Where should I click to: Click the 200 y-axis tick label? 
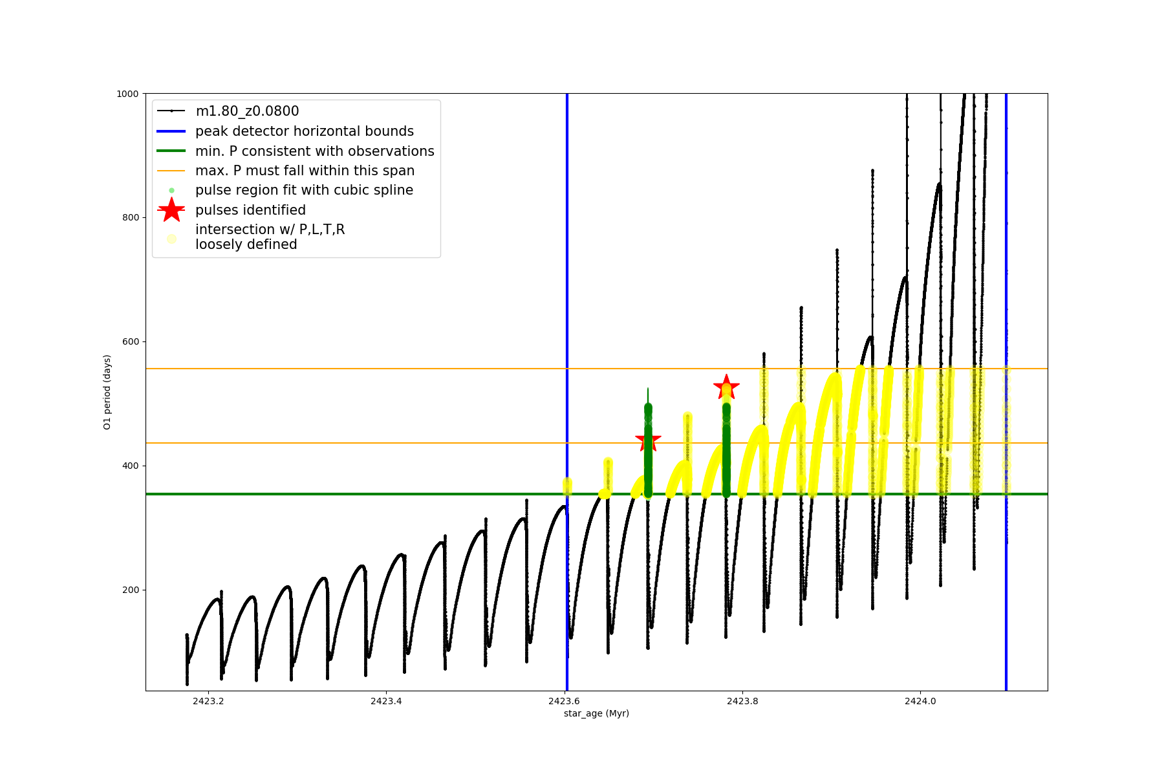coord(130,590)
